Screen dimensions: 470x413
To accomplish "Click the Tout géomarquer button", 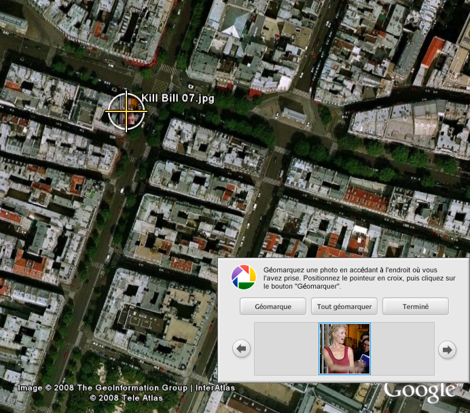I will [x=344, y=306].
